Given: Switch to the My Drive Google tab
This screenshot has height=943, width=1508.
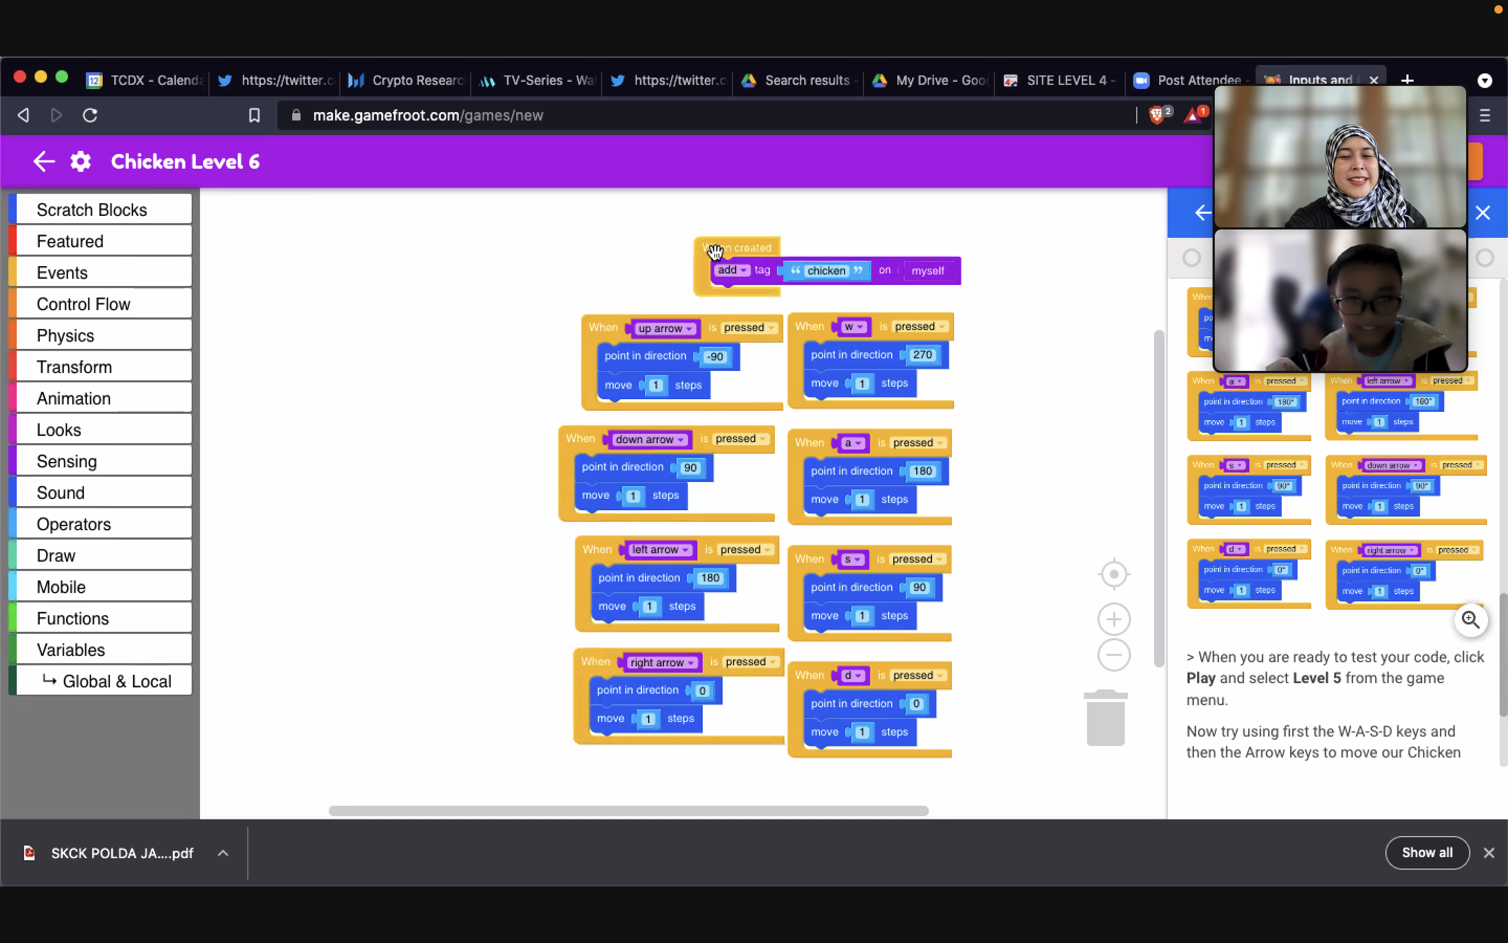Looking at the screenshot, I should click(x=929, y=81).
